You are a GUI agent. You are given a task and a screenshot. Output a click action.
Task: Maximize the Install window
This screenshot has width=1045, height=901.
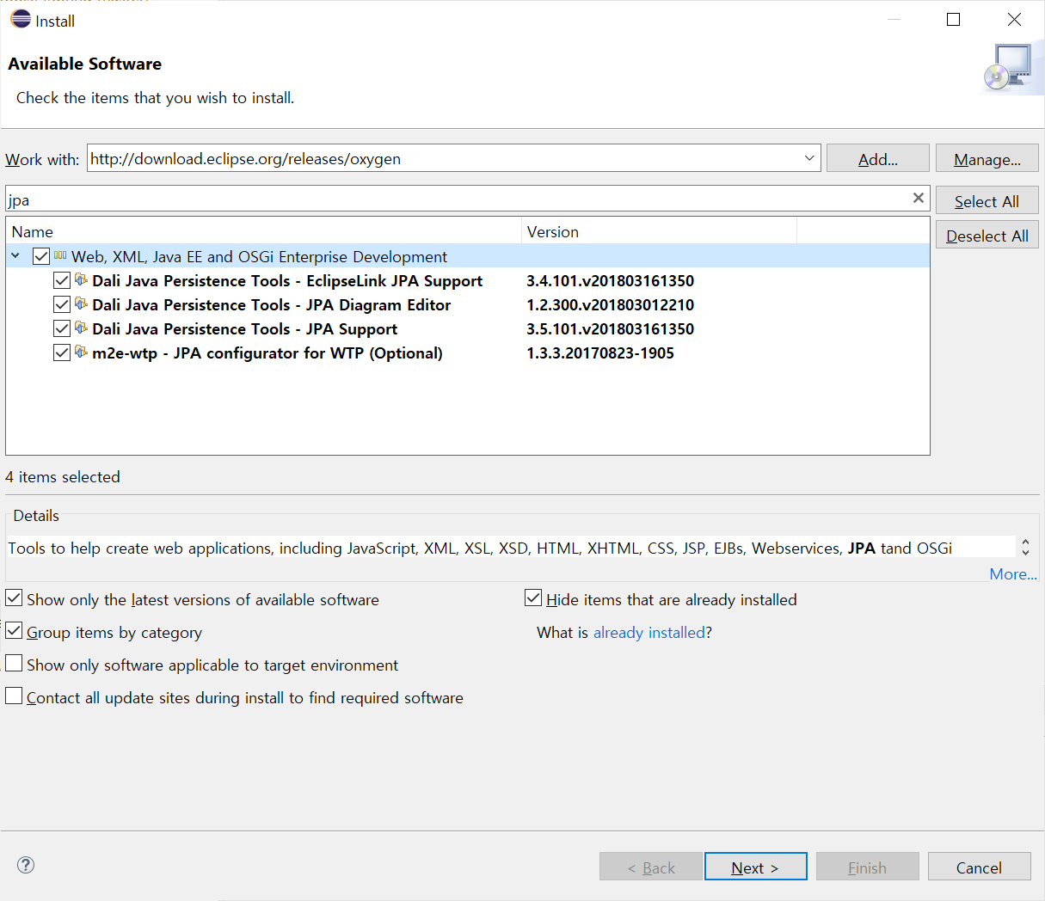coord(953,20)
